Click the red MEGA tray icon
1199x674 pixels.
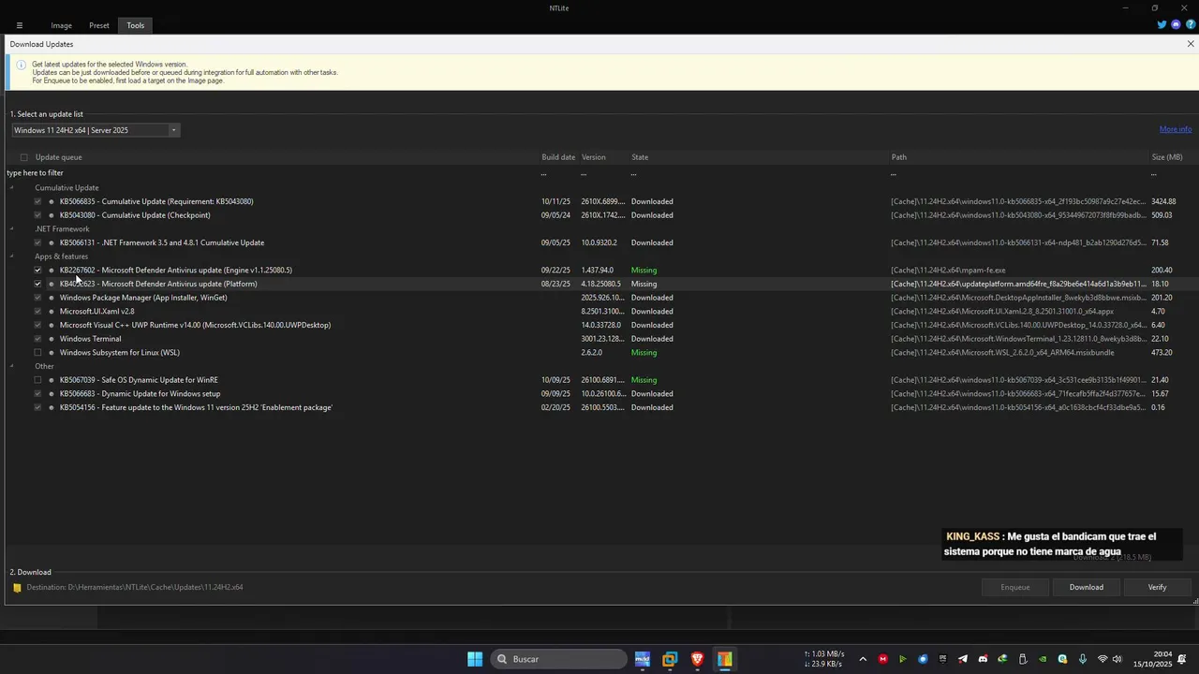click(x=882, y=659)
